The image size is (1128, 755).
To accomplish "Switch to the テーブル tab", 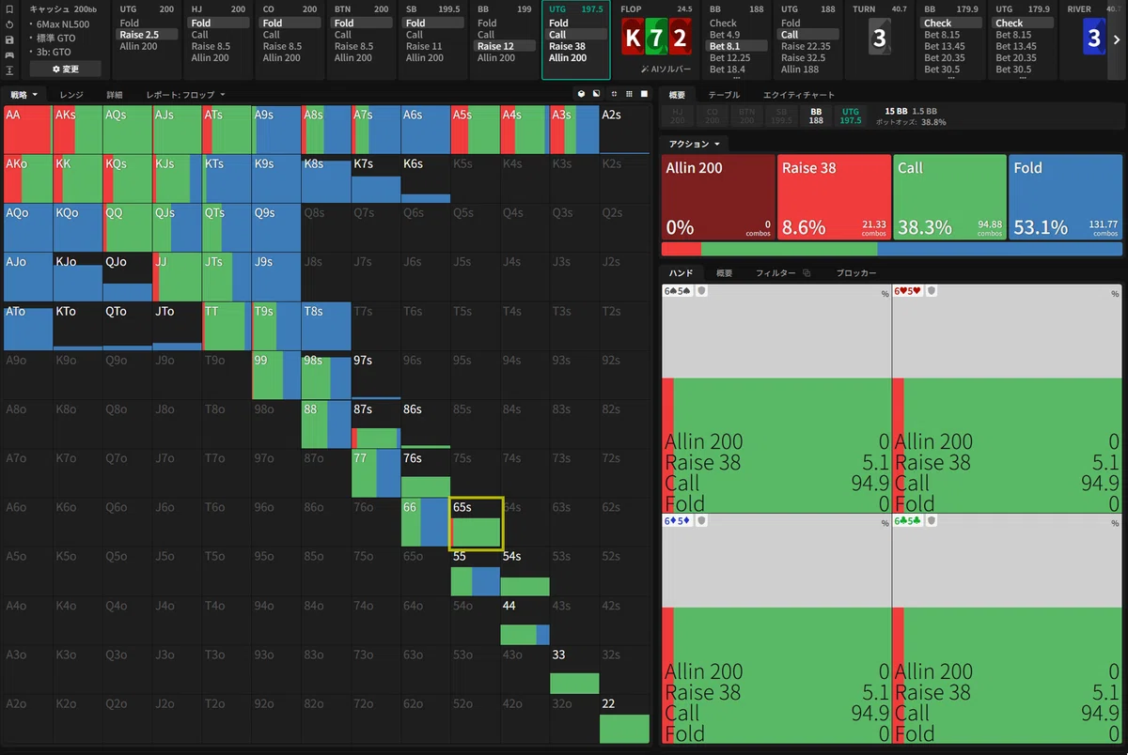I will point(724,95).
